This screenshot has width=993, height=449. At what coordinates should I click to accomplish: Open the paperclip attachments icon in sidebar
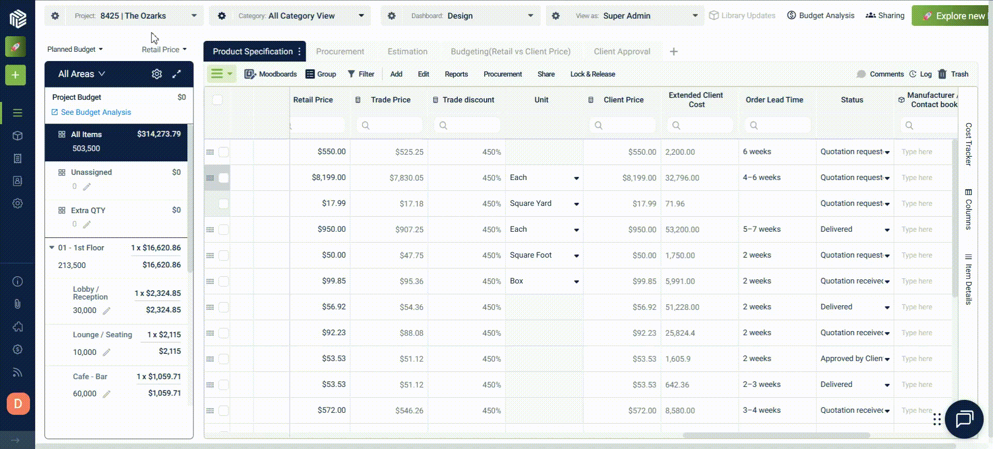coord(18,304)
